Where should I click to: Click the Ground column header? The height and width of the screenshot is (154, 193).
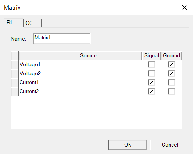click(172, 56)
